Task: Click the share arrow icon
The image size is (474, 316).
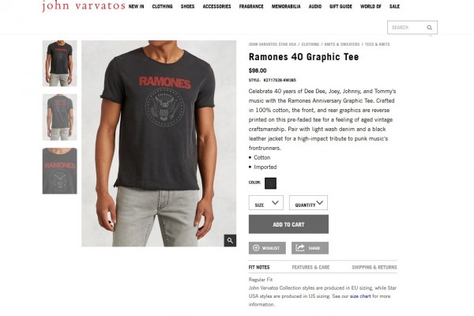Action: coord(300,247)
